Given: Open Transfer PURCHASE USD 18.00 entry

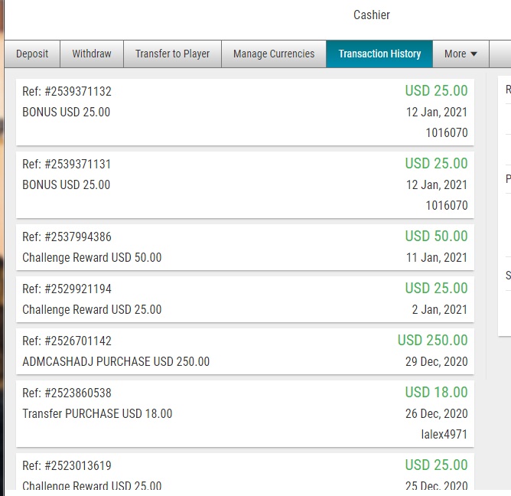Looking at the screenshot, I should point(245,413).
